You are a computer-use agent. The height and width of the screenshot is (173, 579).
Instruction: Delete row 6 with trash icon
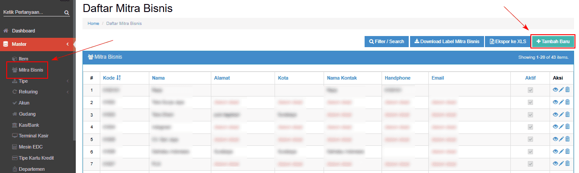tap(567, 152)
